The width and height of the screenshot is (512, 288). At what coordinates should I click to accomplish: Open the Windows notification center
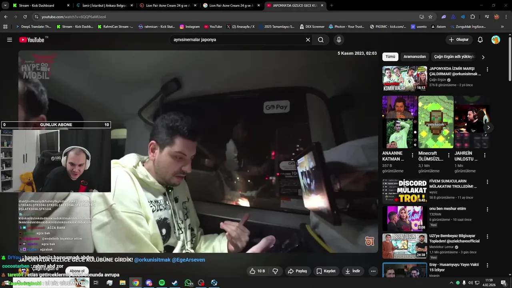pyautogui.click(x=504, y=283)
